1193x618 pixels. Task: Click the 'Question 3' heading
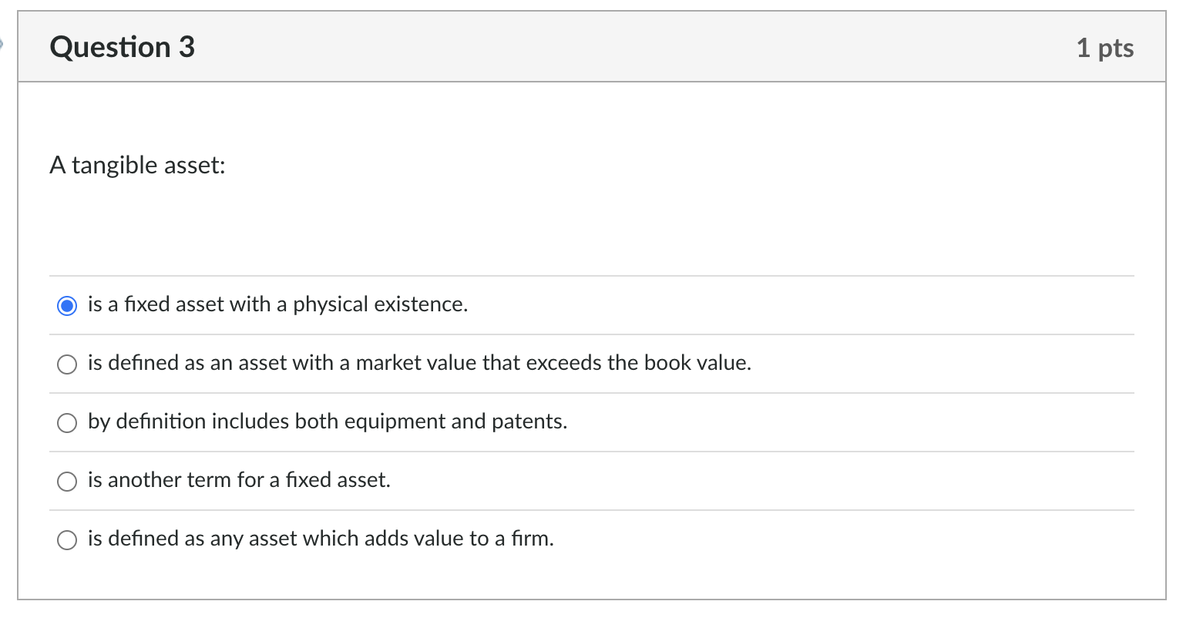pyautogui.click(x=122, y=47)
